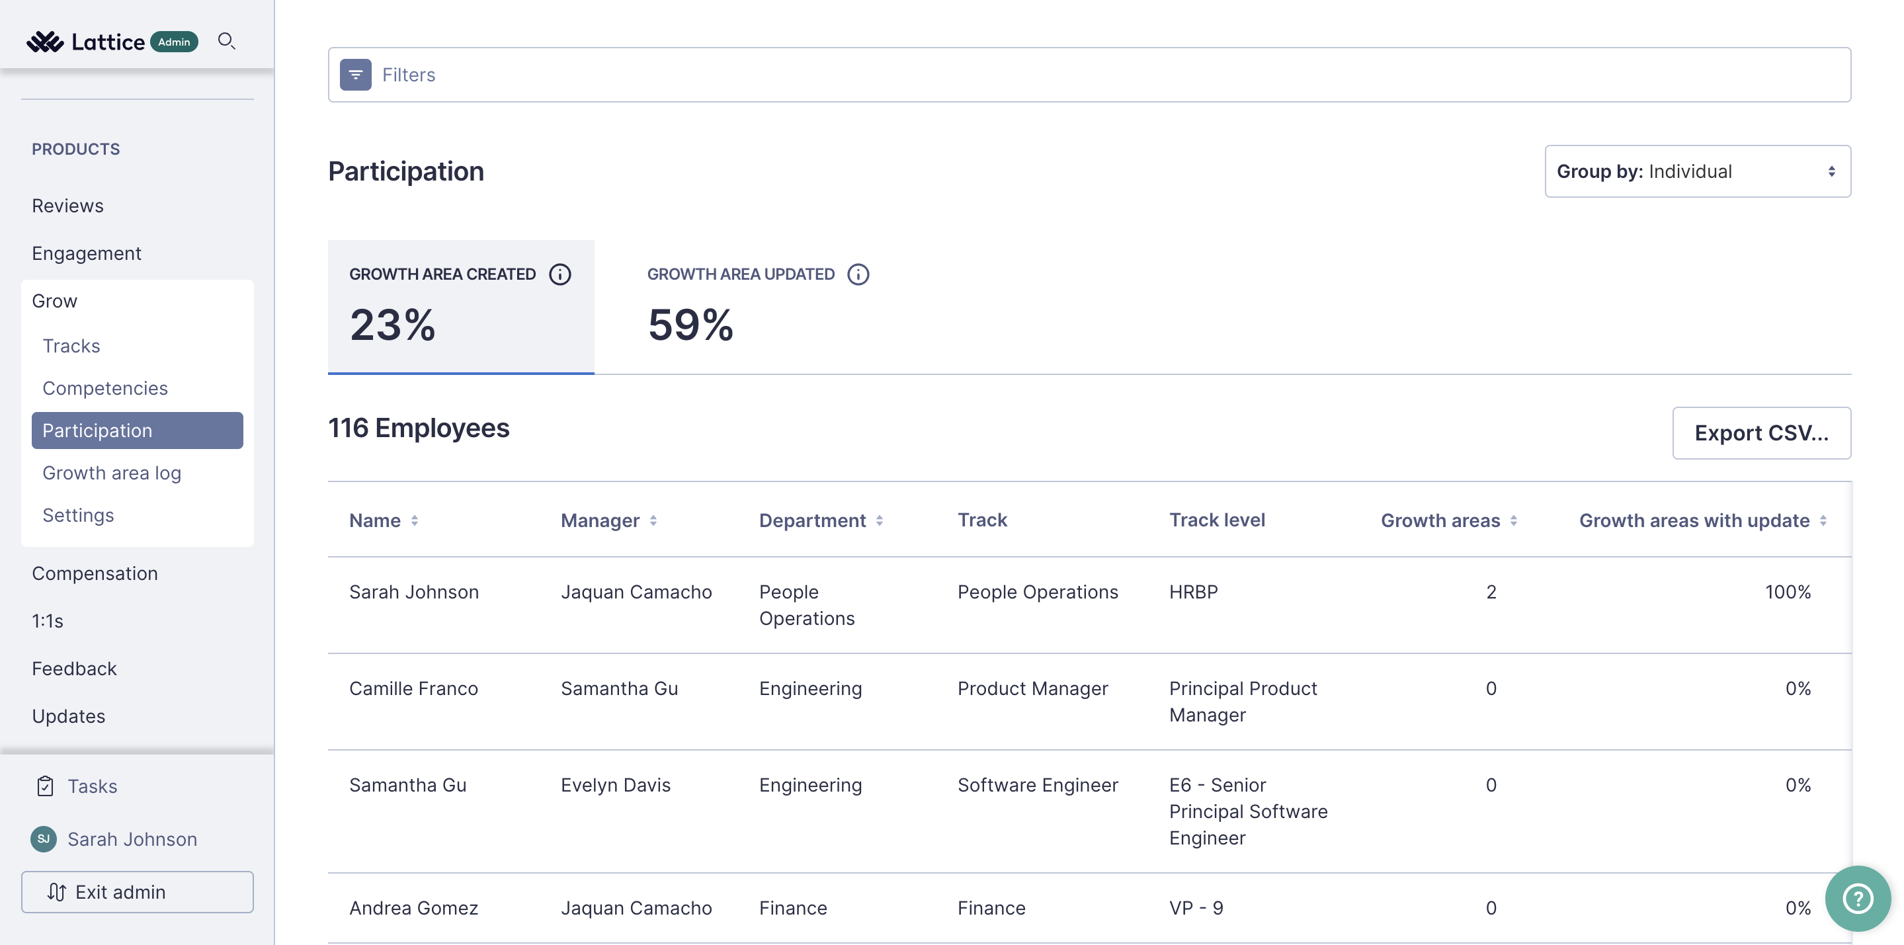1904x945 pixels.
Task: Click the SJ avatar icon
Action: click(44, 839)
